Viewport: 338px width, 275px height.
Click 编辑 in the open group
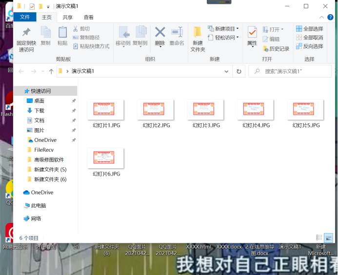[x=271, y=39]
